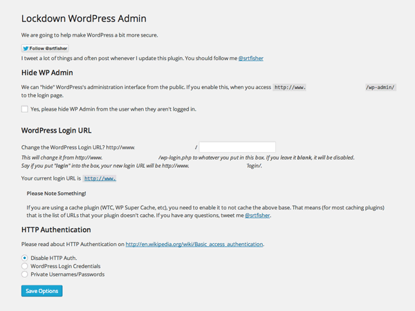Click the 'Yes, please hide WP Admin' label
The width and height of the screenshot is (415, 311).
(113, 109)
